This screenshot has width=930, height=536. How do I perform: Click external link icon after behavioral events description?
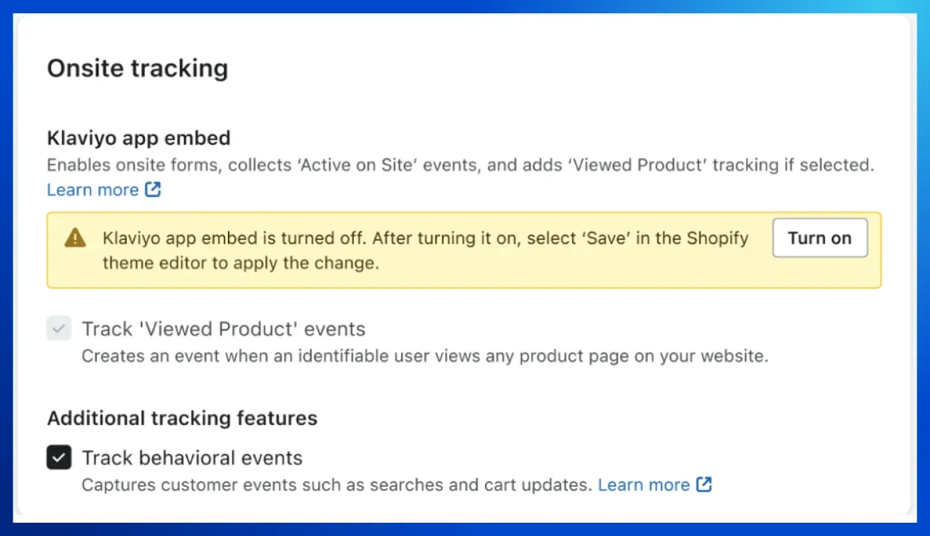(704, 484)
